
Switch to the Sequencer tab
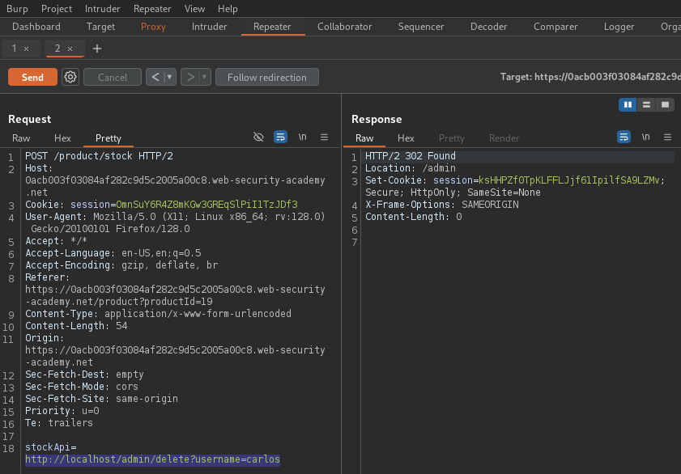tap(421, 27)
